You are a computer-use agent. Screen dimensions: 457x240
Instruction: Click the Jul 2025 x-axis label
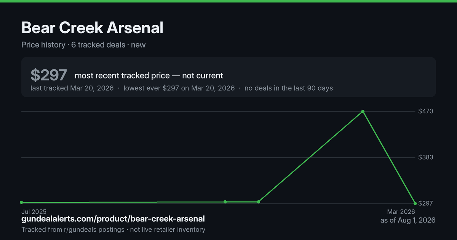point(33,211)
